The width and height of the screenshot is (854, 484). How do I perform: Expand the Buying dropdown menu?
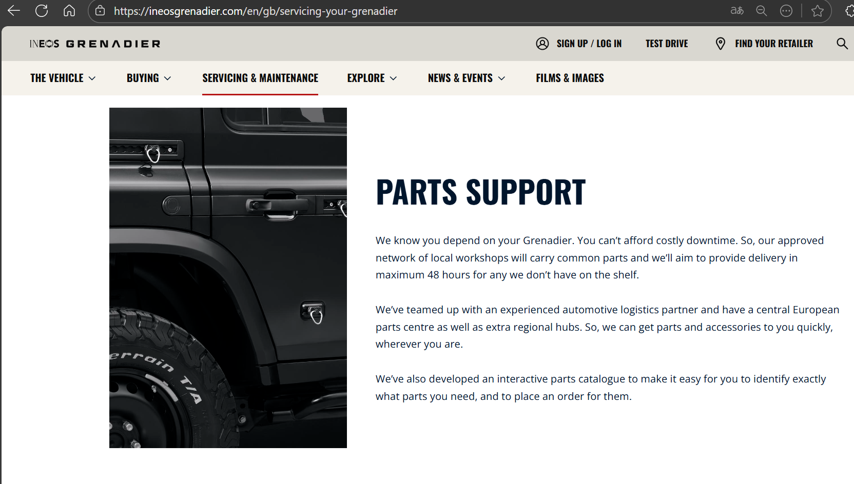click(149, 78)
